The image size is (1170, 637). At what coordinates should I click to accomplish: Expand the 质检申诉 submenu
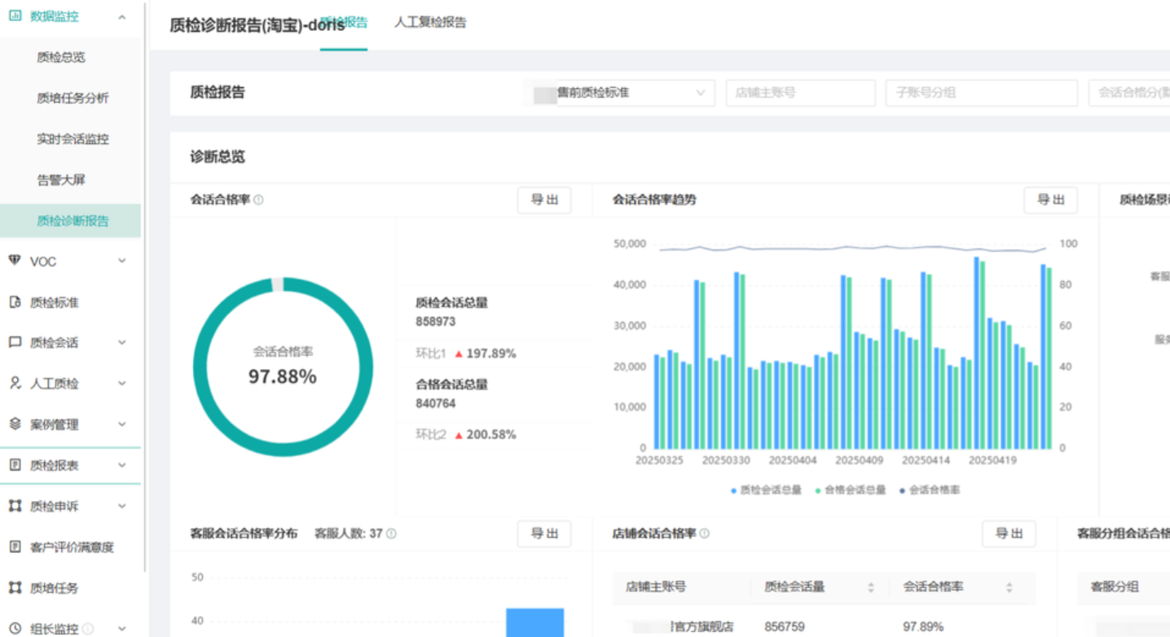[x=122, y=506]
